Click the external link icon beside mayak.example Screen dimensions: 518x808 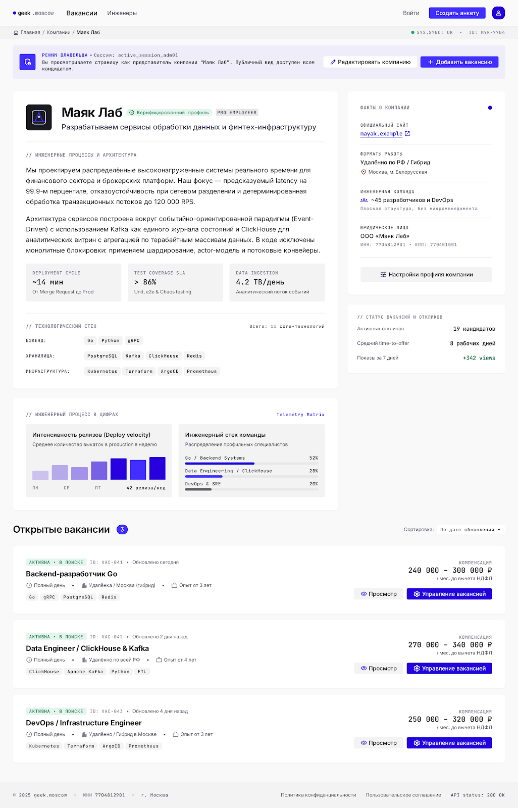point(407,134)
